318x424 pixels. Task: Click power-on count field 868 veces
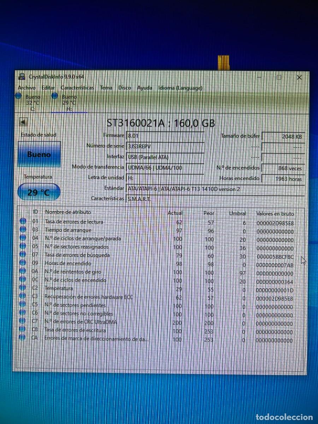[283, 169]
